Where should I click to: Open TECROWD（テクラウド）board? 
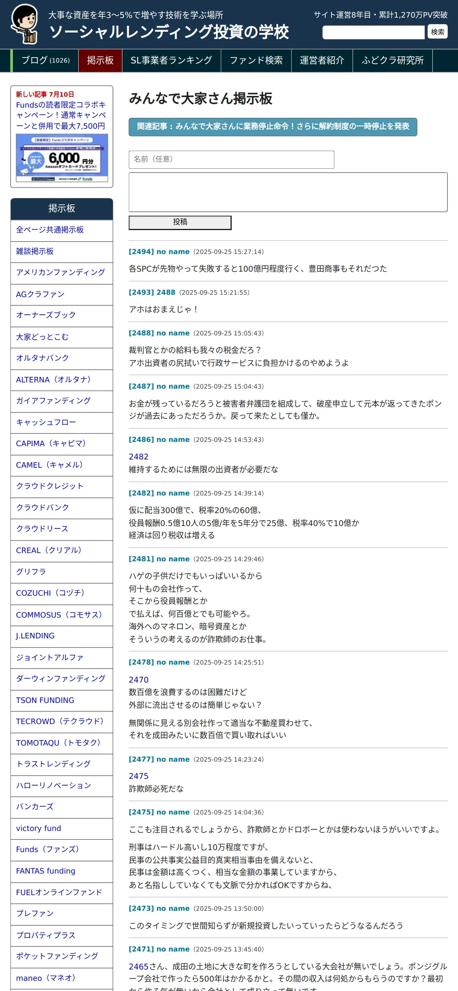[62, 721]
